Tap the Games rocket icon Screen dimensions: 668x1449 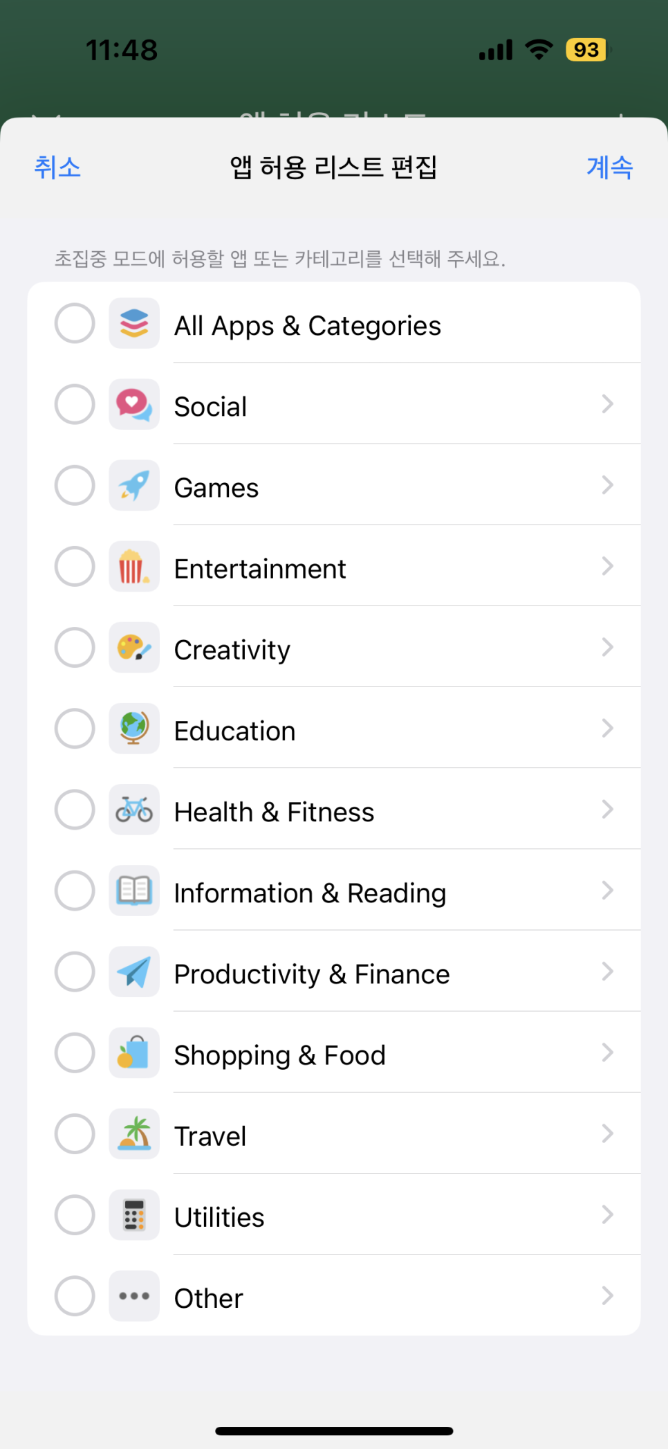click(x=134, y=486)
